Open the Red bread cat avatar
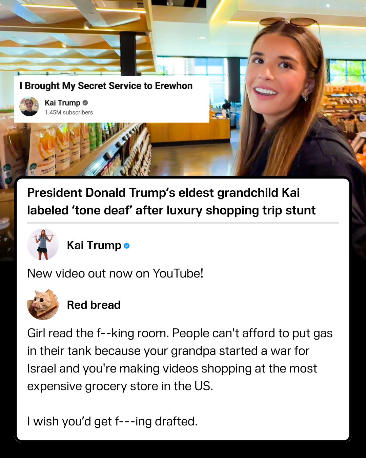Viewport: 366px width, 458px height. pyautogui.click(x=43, y=304)
